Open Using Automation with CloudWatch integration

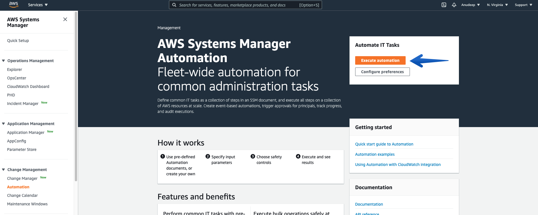pos(398,165)
